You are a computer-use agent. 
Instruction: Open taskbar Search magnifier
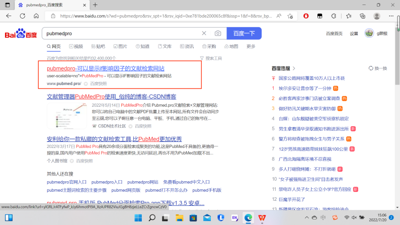click(x=152, y=218)
